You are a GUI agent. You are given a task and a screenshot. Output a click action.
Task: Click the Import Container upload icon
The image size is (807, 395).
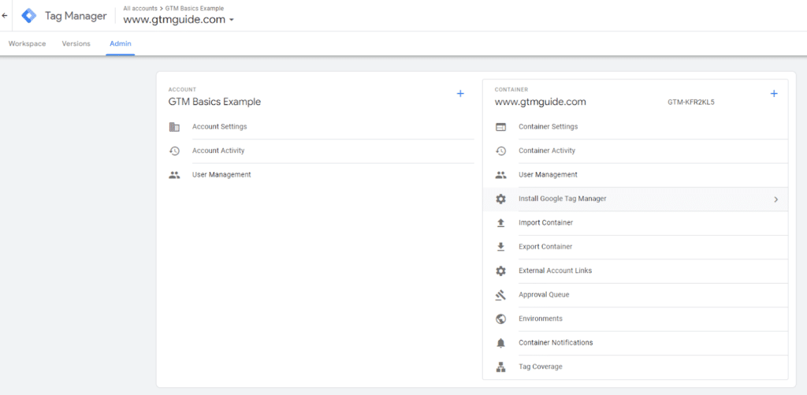[500, 223]
